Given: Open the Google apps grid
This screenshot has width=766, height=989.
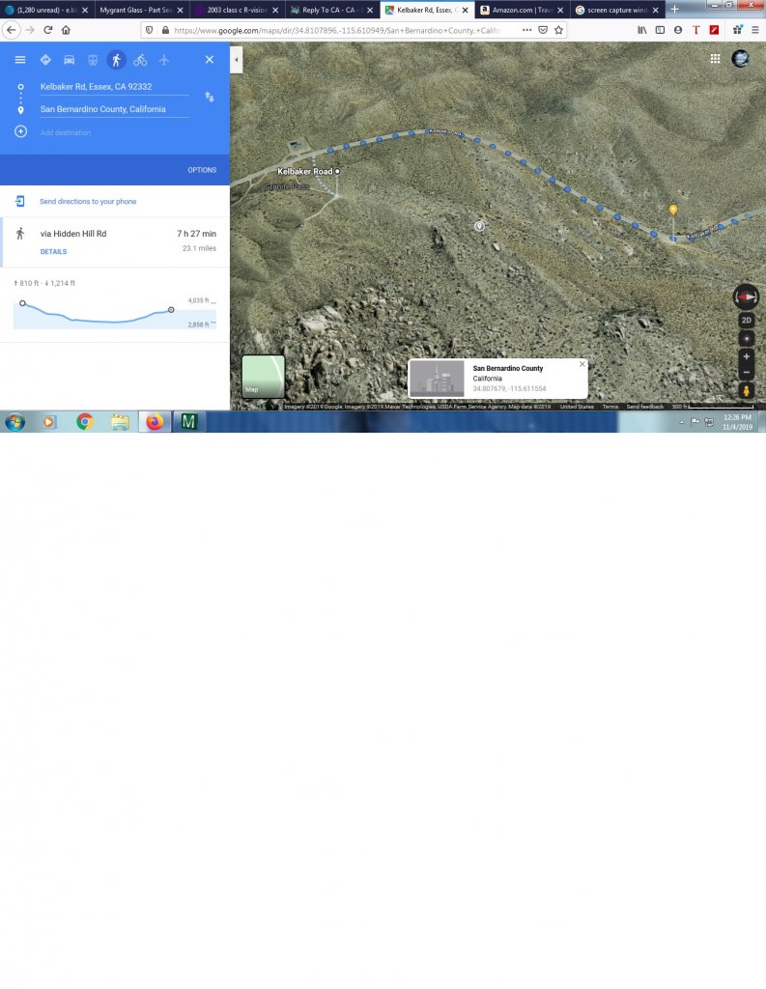Looking at the screenshot, I should click(715, 58).
